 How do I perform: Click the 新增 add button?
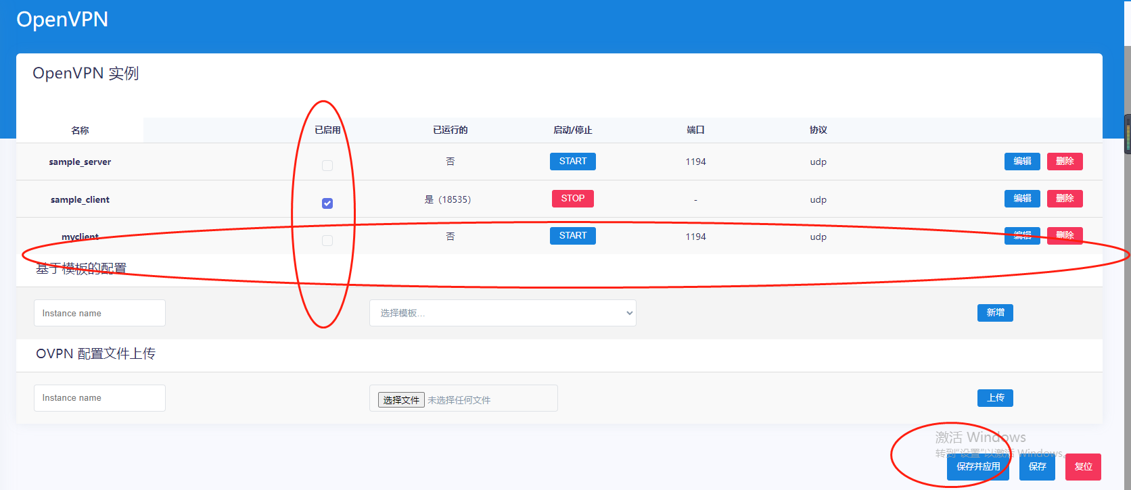click(994, 313)
